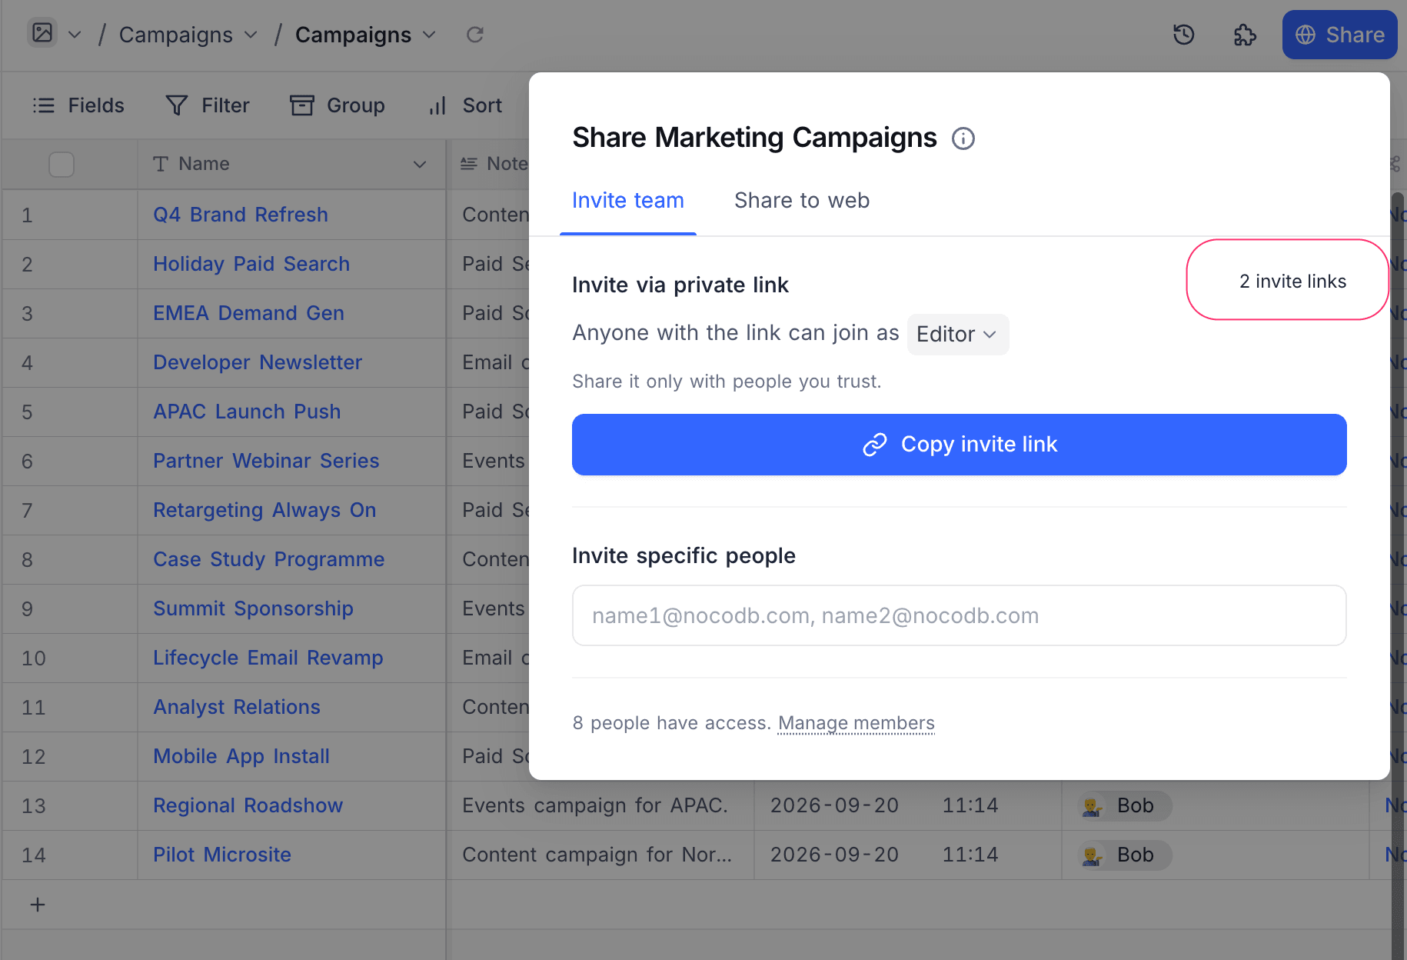Image resolution: width=1407 pixels, height=960 pixels.
Task: Click the Content campaign for Nor… note cell
Action: pyautogui.click(x=601, y=855)
